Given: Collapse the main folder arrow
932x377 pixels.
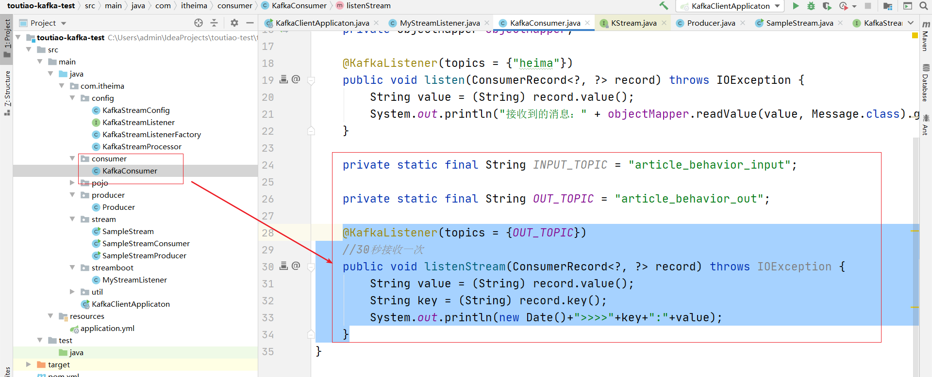Looking at the screenshot, I should pos(40,62).
